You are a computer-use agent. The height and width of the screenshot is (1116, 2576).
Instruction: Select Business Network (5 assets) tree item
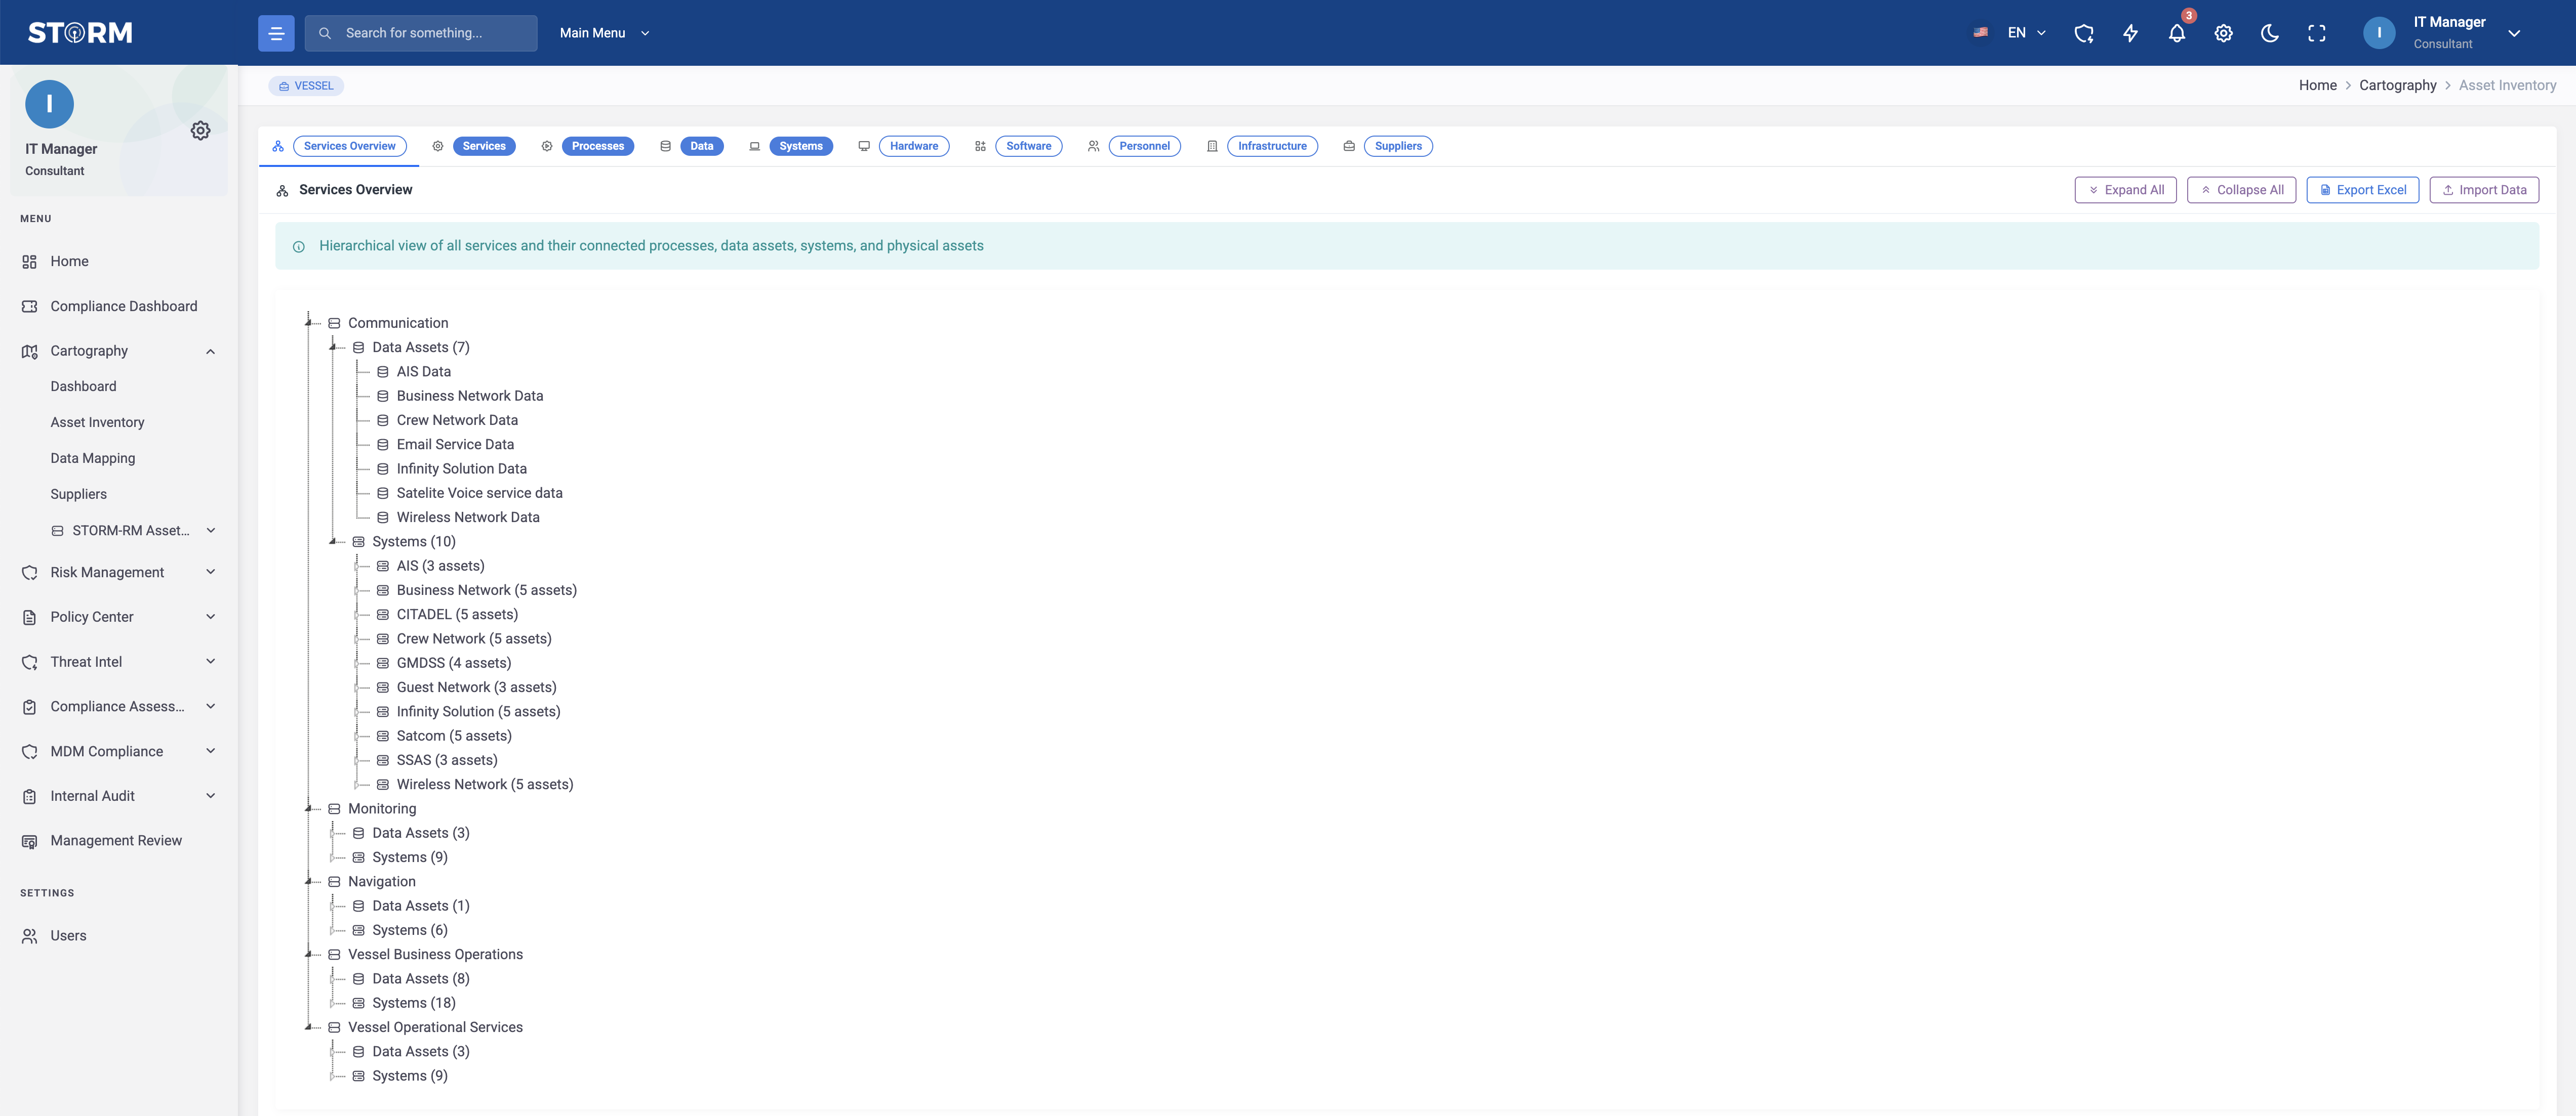486,590
